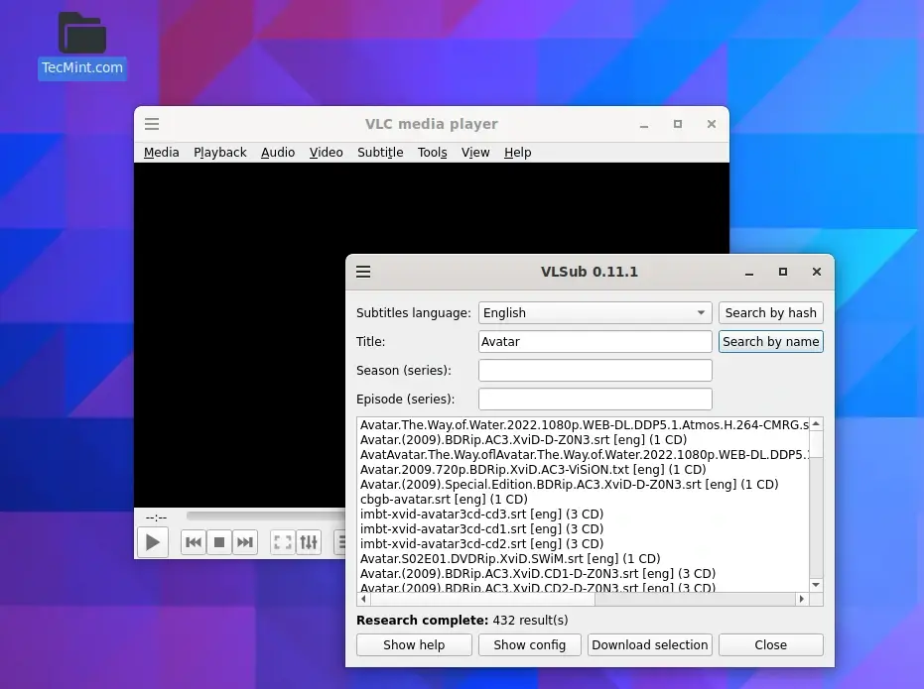
Task: Stop playback in VLC
Action: point(219,542)
